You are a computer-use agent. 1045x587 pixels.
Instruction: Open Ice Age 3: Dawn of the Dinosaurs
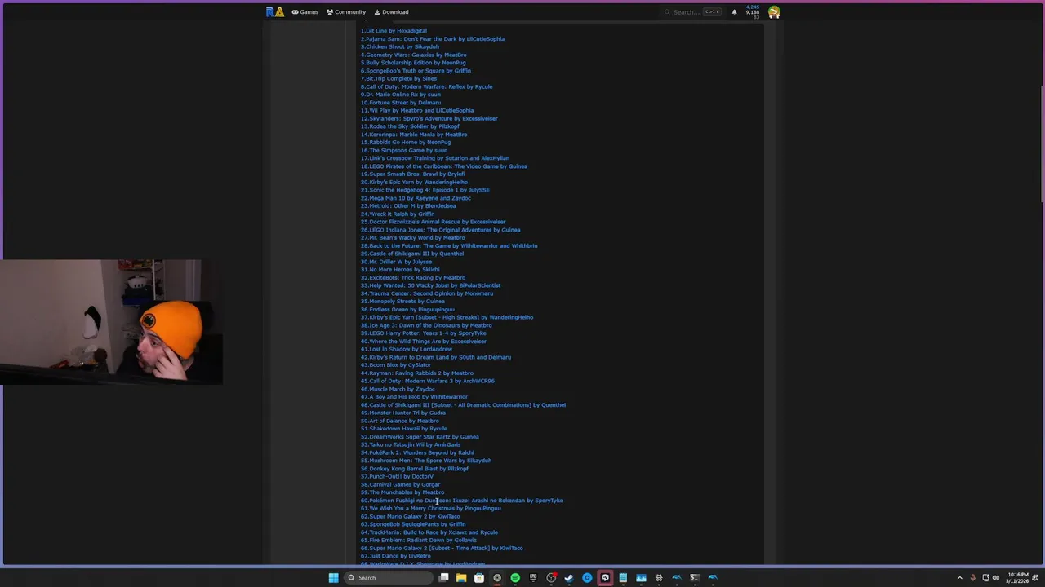pyautogui.click(x=426, y=325)
